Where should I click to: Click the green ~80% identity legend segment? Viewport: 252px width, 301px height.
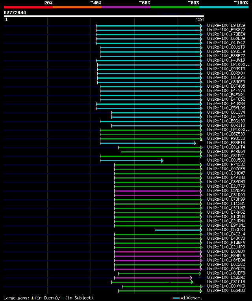coord(175,7)
